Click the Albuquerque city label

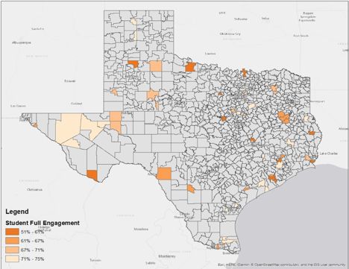tap(22, 42)
